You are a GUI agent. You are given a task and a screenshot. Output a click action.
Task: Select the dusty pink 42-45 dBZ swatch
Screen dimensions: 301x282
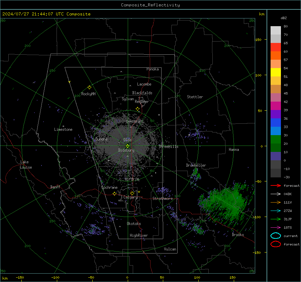tap(276, 97)
